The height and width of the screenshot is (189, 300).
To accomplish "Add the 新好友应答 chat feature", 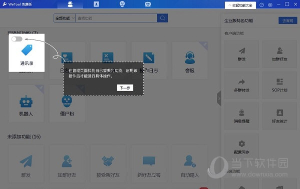I will (x=149, y=164).
